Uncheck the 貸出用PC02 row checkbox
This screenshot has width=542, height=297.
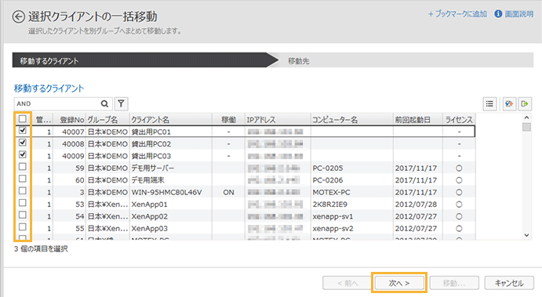(23, 143)
